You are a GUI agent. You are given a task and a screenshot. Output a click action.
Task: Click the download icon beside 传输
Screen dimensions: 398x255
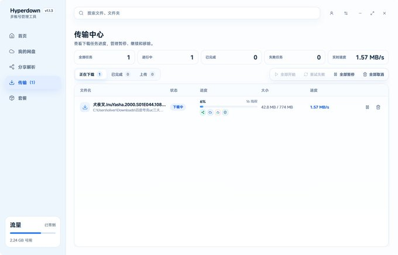coord(12,82)
